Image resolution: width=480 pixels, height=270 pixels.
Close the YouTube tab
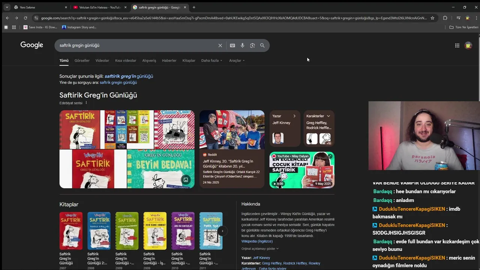tap(125, 7)
